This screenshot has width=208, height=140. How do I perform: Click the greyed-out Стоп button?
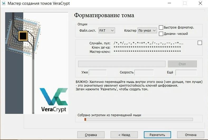[x=182, y=64]
